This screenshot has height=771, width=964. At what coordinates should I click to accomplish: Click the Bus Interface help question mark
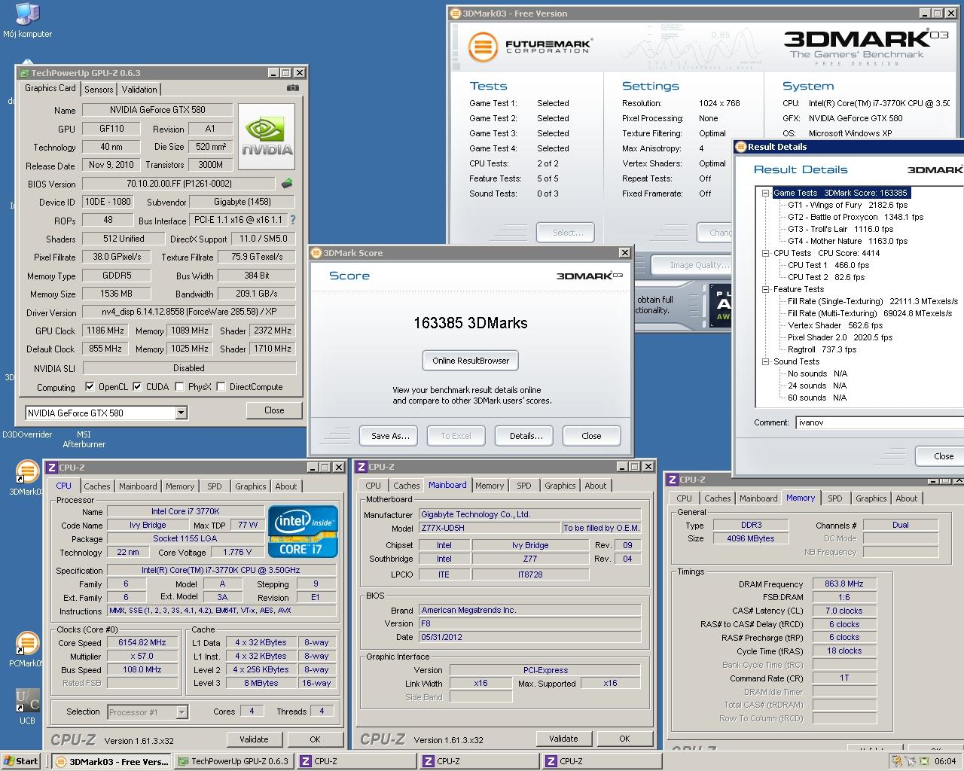[293, 220]
